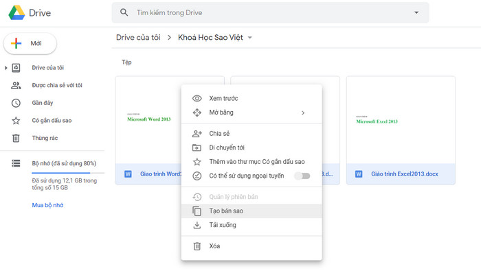This screenshot has height=273, width=481.
Task: Click the 'Thùng rác' trash icon
Action: (x=16, y=139)
